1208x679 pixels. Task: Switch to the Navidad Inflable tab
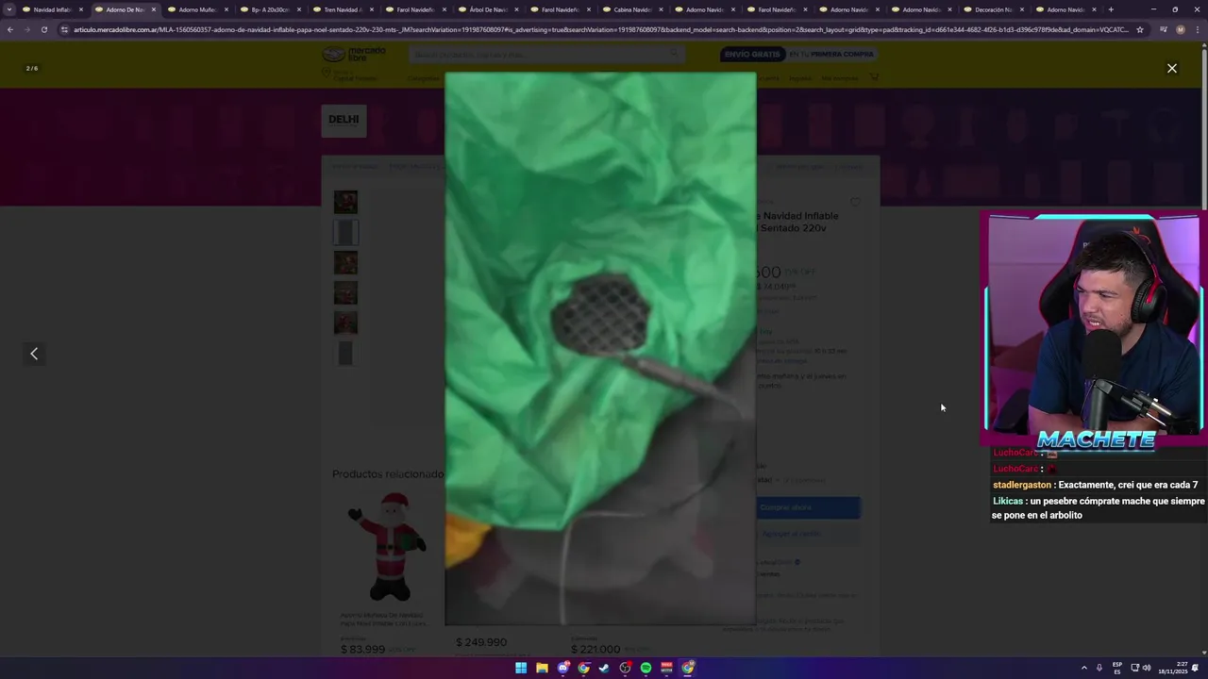53,9
